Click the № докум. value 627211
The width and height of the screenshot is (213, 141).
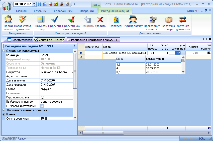pos(56,55)
